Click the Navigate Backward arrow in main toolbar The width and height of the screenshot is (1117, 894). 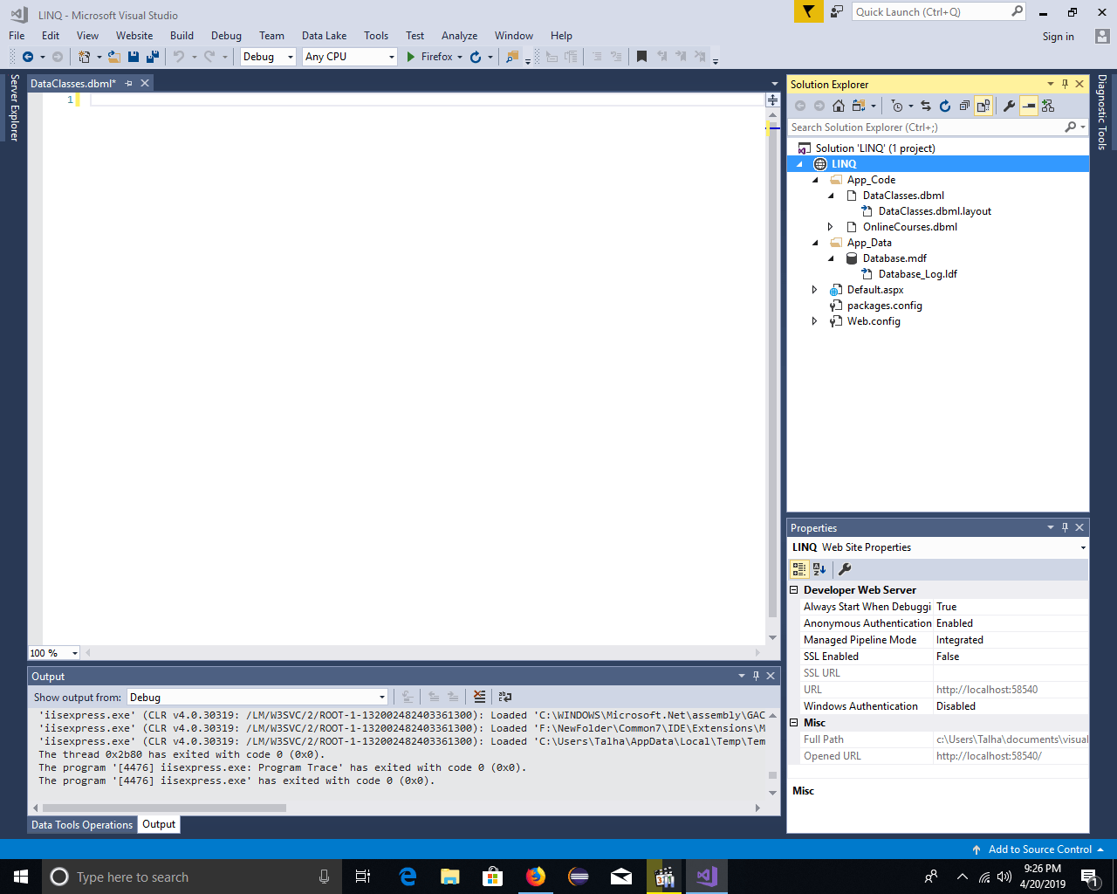click(x=28, y=57)
